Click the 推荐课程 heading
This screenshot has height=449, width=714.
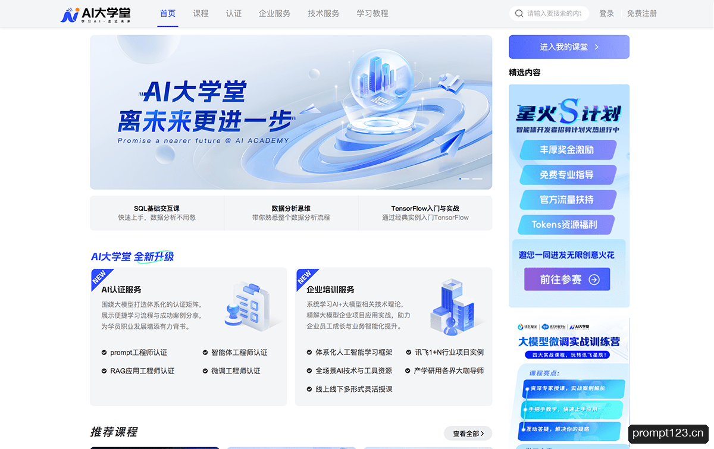point(114,432)
